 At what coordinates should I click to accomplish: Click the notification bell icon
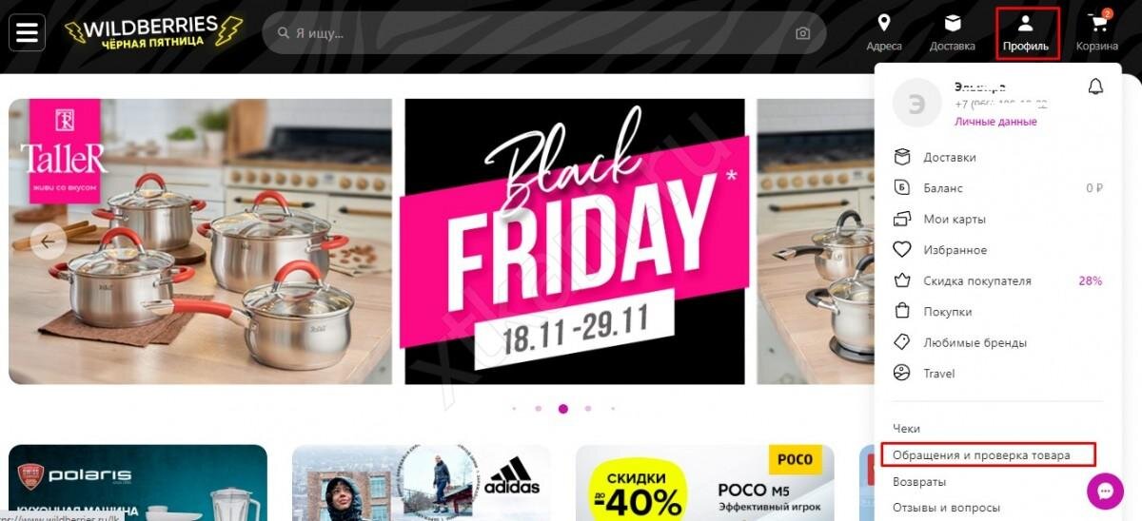1095,87
